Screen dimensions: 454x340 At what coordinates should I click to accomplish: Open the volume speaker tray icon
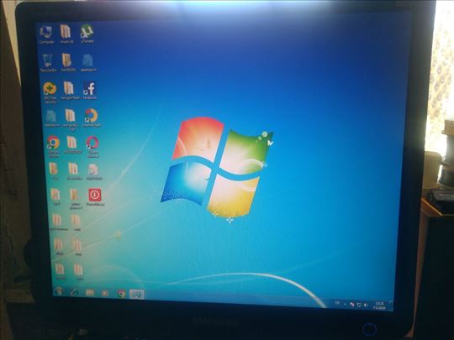pos(366,305)
